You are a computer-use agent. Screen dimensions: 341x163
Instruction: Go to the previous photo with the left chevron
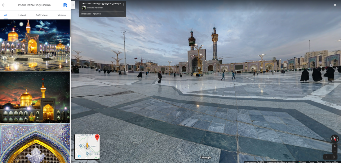click(x=327, y=157)
